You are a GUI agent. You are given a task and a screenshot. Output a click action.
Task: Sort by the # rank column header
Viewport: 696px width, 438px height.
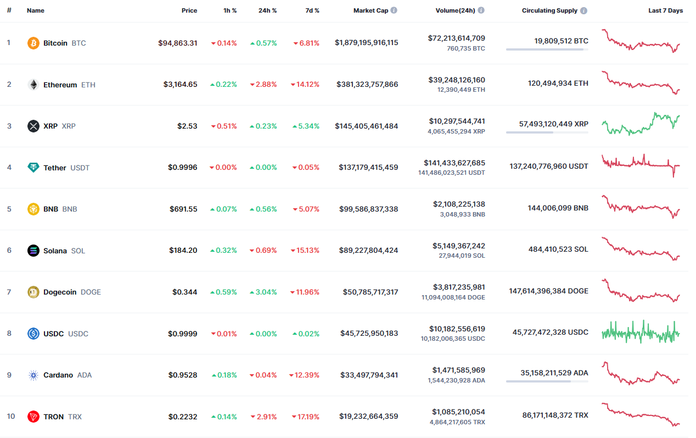point(9,10)
